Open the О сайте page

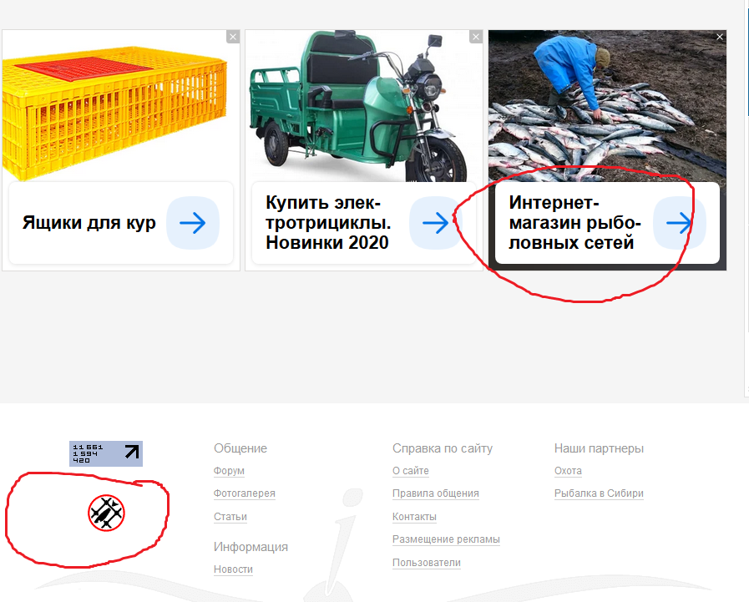410,472
